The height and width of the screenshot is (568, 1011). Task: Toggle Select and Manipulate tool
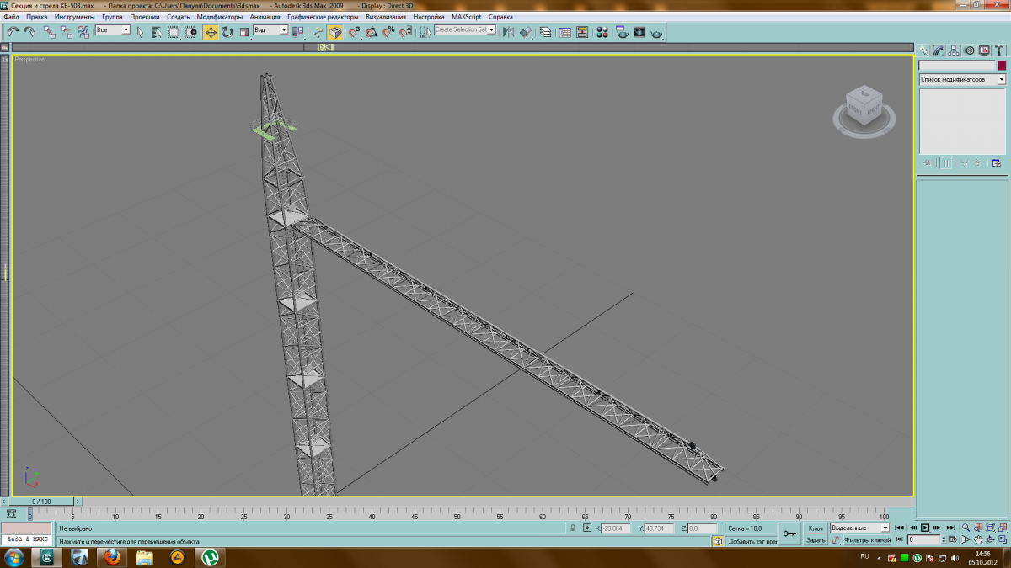(x=318, y=32)
